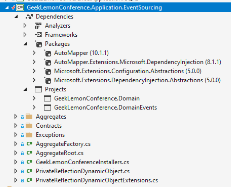Click the Projects node icon
The width and height of the screenshot is (231, 187).
tap(38, 89)
